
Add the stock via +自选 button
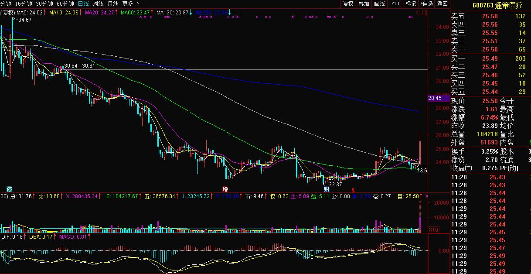[427, 3]
